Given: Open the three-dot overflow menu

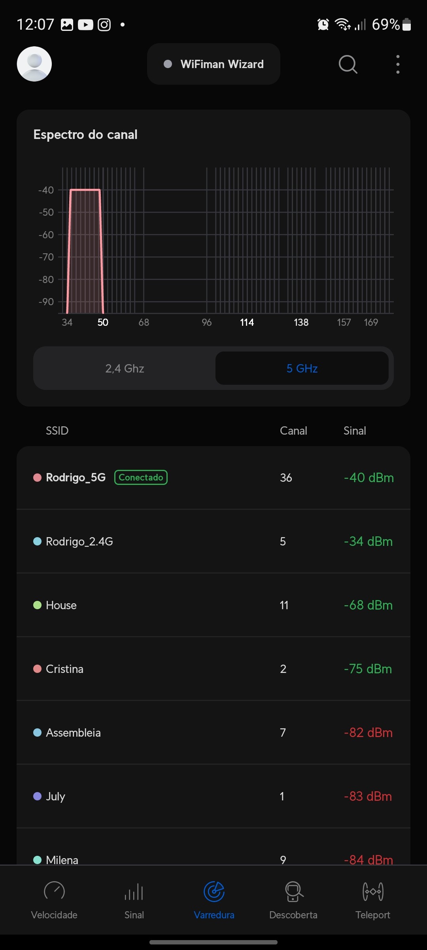Looking at the screenshot, I should pos(398,64).
